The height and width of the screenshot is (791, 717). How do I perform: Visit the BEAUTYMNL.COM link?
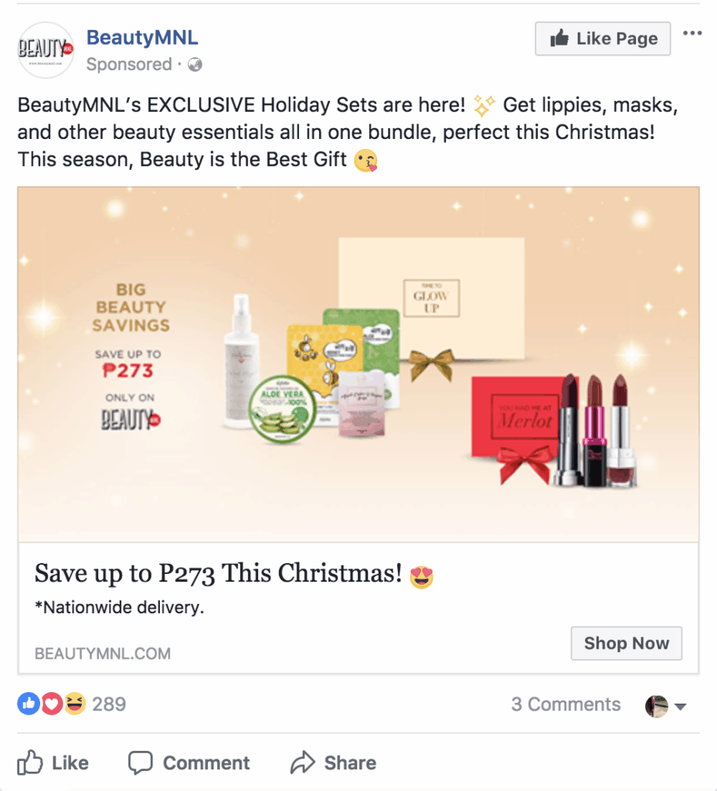[103, 654]
